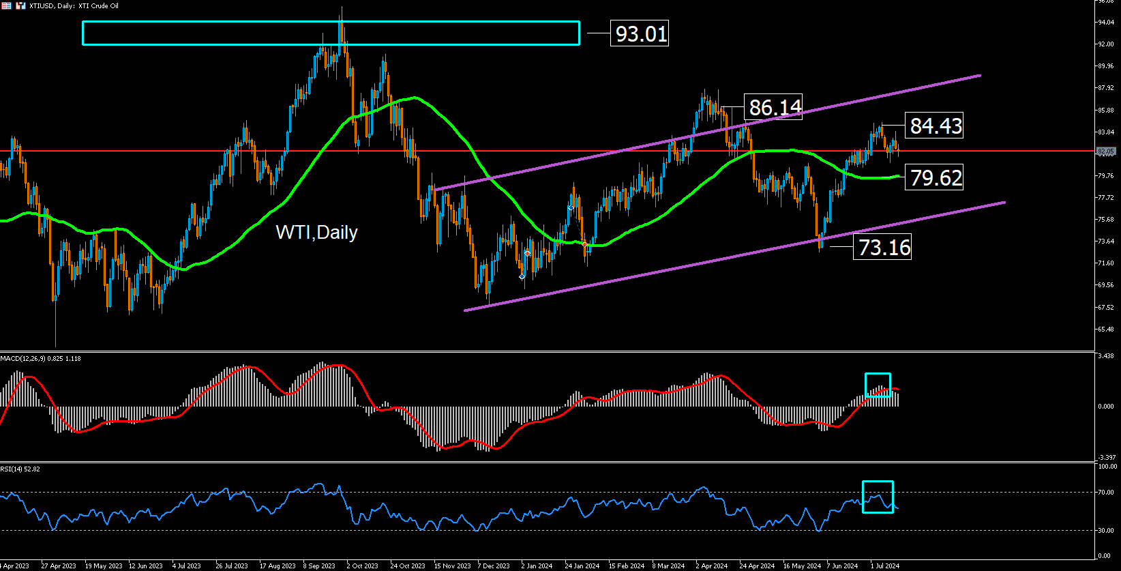Select the 84.43 price label

click(934, 126)
